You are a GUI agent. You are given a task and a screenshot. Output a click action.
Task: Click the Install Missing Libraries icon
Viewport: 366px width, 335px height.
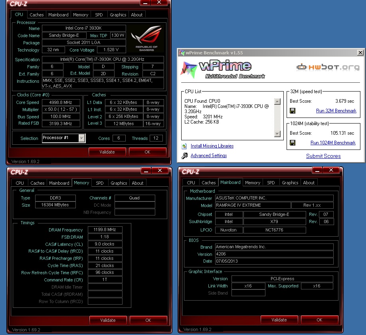tap(184, 146)
